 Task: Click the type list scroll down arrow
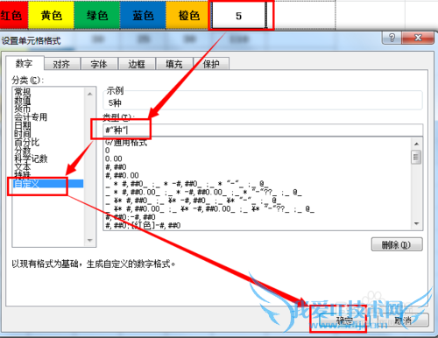click(416, 224)
